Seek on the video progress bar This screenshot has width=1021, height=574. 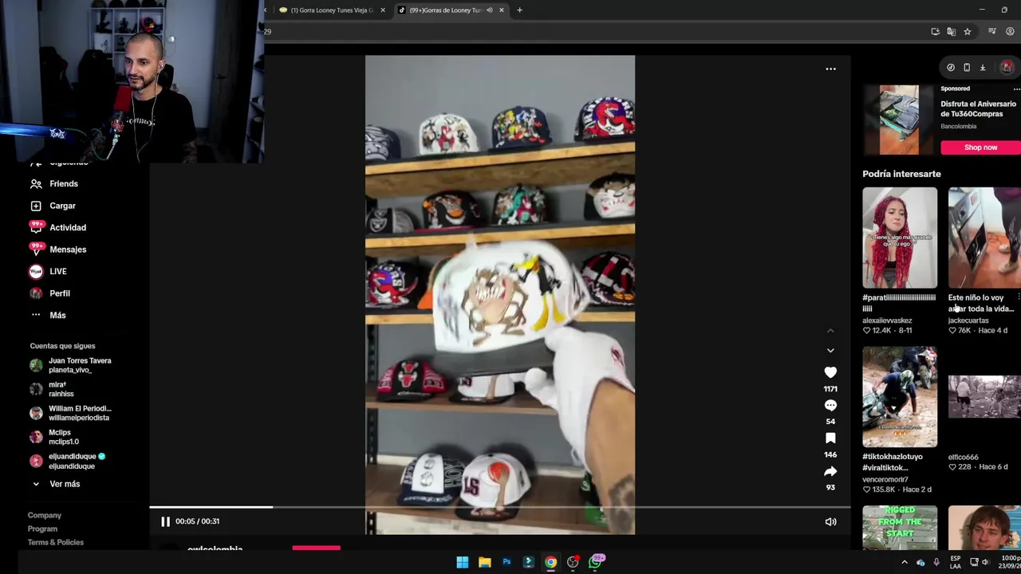click(499, 507)
